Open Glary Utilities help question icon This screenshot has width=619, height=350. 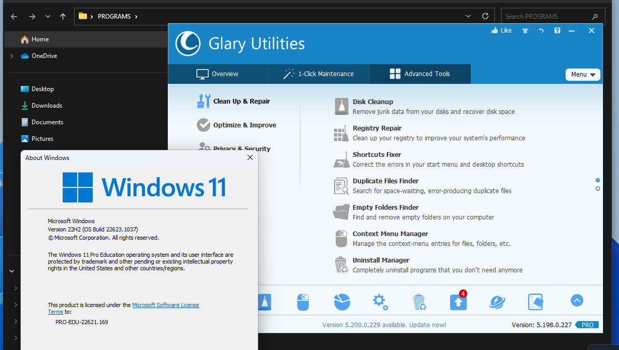pyautogui.click(x=557, y=31)
